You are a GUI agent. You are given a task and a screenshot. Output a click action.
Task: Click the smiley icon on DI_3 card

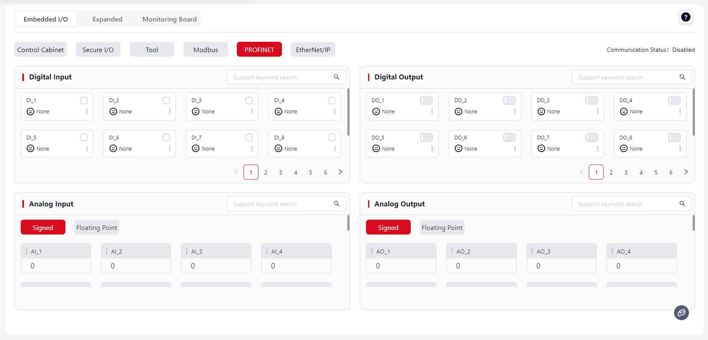click(x=196, y=112)
